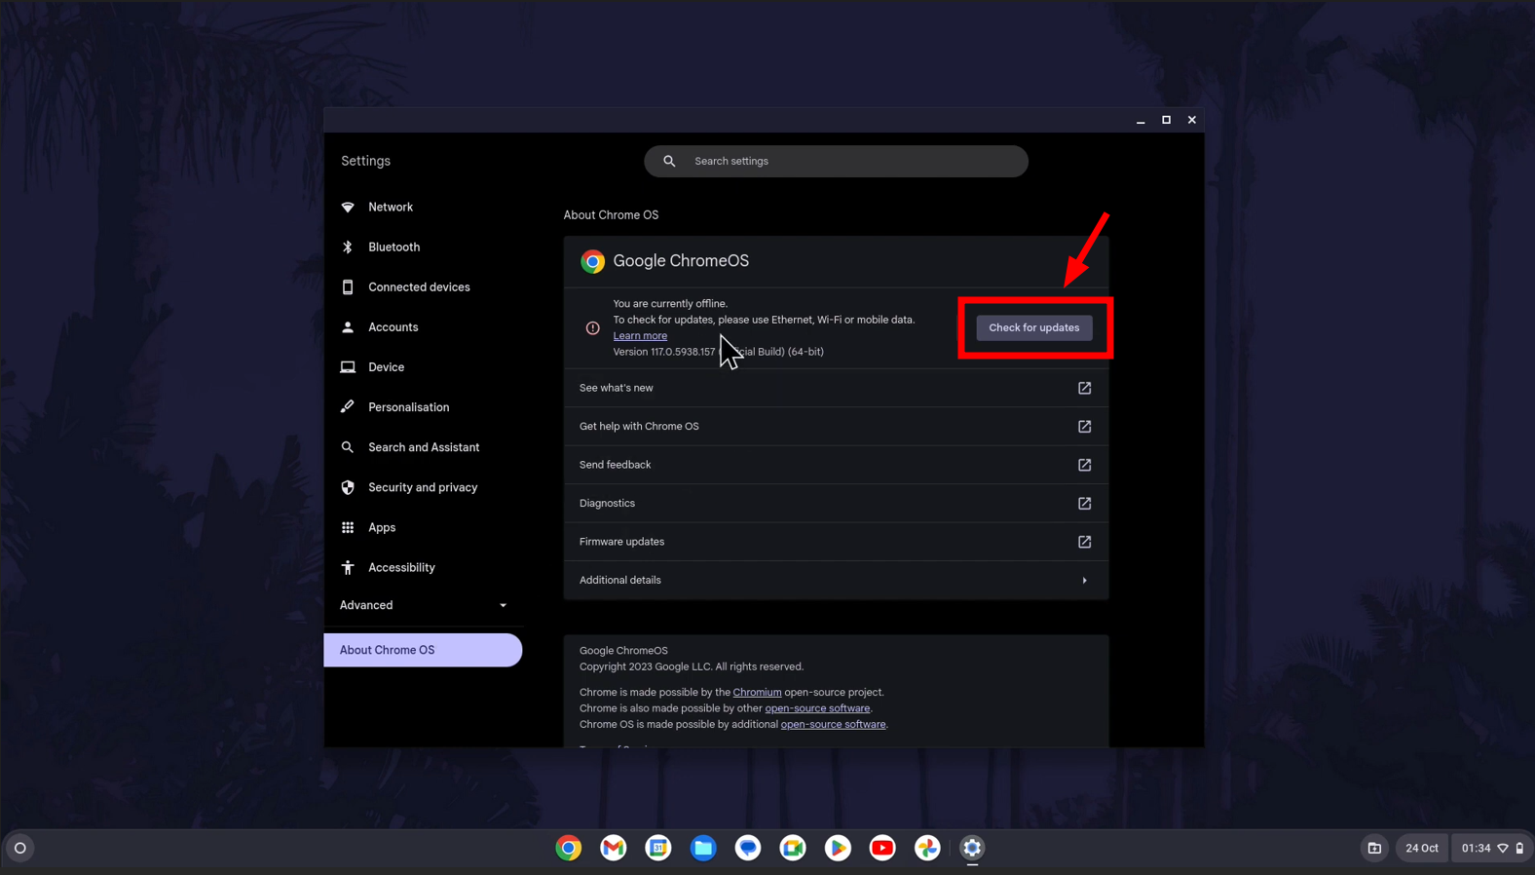This screenshot has height=875, width=1535.
Task: Open Gmail from the shelf
Action: tap(614, 848)
